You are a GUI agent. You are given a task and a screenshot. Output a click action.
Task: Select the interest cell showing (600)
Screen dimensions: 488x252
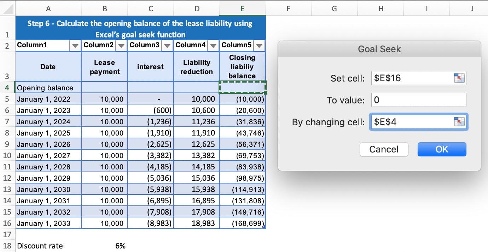(151, 110)
